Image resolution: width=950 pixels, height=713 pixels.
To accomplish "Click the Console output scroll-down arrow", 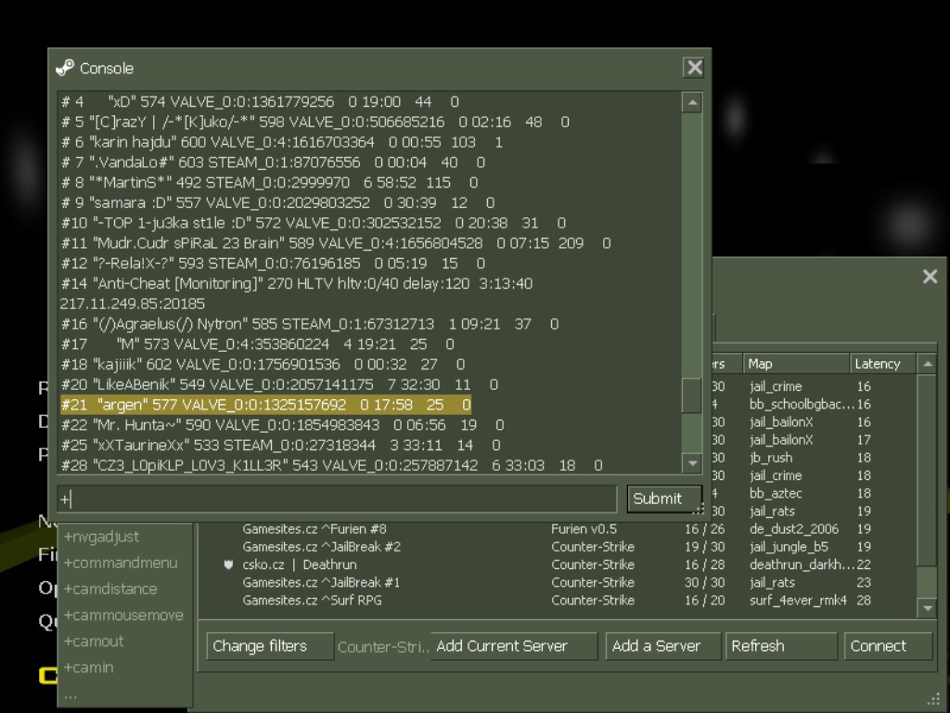I will coord(692,464).
